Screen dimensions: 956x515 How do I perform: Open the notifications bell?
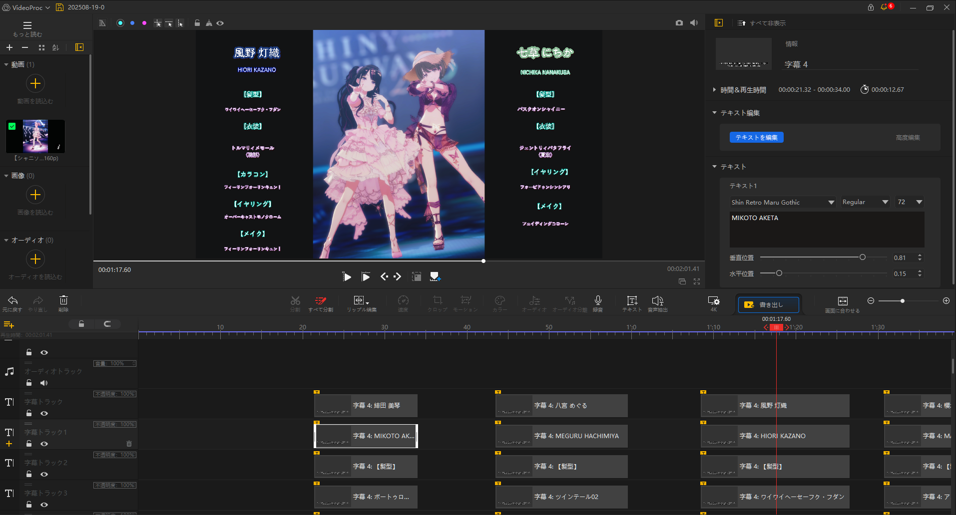coord(884,7)
